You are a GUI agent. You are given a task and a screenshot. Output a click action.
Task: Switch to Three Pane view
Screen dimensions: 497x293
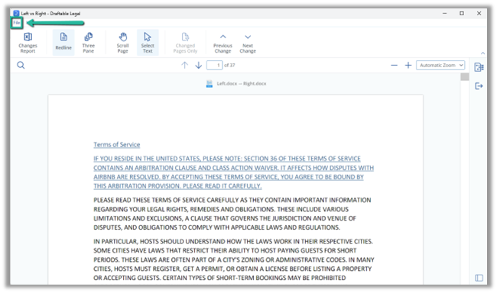tap(89, 43)
